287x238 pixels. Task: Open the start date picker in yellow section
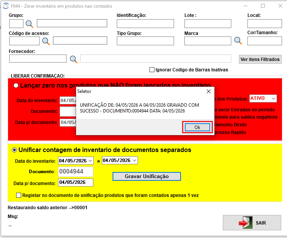click(x=90, y=160)
